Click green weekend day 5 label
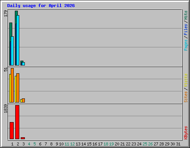The width and height of the screenshot is (190, 148). pyautogui.click(x=35, y=144)
